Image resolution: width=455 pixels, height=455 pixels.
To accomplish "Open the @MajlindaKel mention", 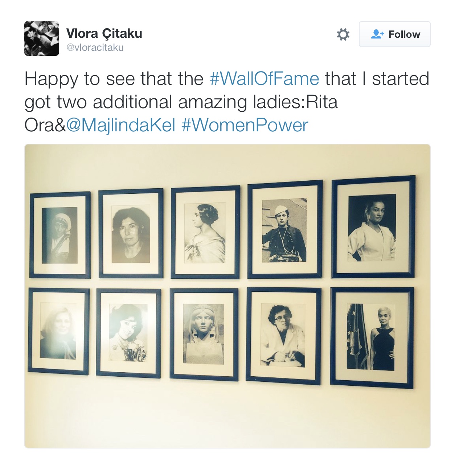I will (x=121, y=125).
